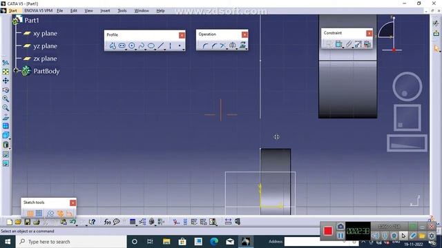The height and width of the screenshot is (248, 442).
Task: Click the Zoom Out magnifier icon
Action: pos(6,107)
